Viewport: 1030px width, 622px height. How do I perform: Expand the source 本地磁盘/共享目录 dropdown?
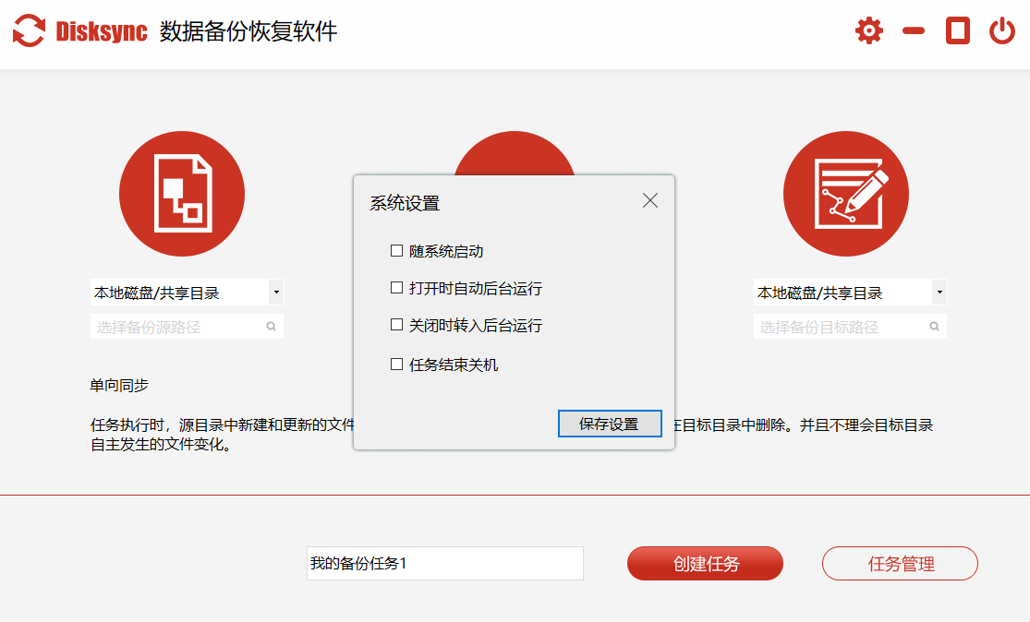(x=276, y=293)
